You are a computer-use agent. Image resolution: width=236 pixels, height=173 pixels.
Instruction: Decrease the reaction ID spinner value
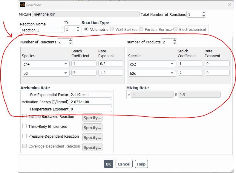[x=78, y=31]
